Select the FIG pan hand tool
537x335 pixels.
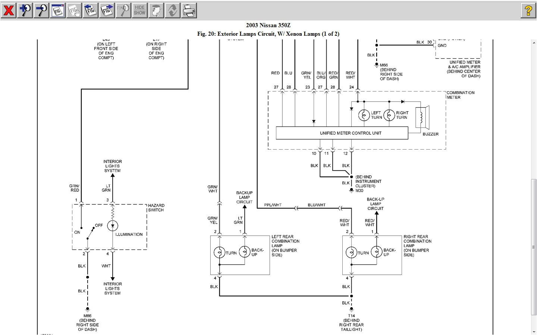tap(74, 10)
